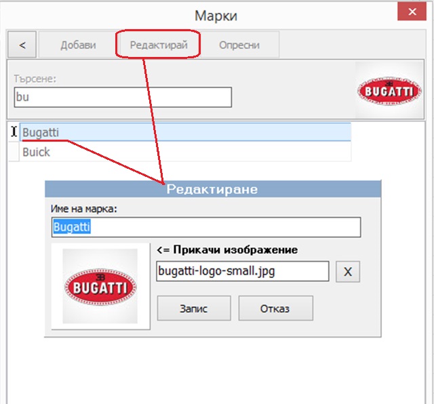The image size is (434, 404).
Task: Focus the Търсене search field
Action: point(123,97)
